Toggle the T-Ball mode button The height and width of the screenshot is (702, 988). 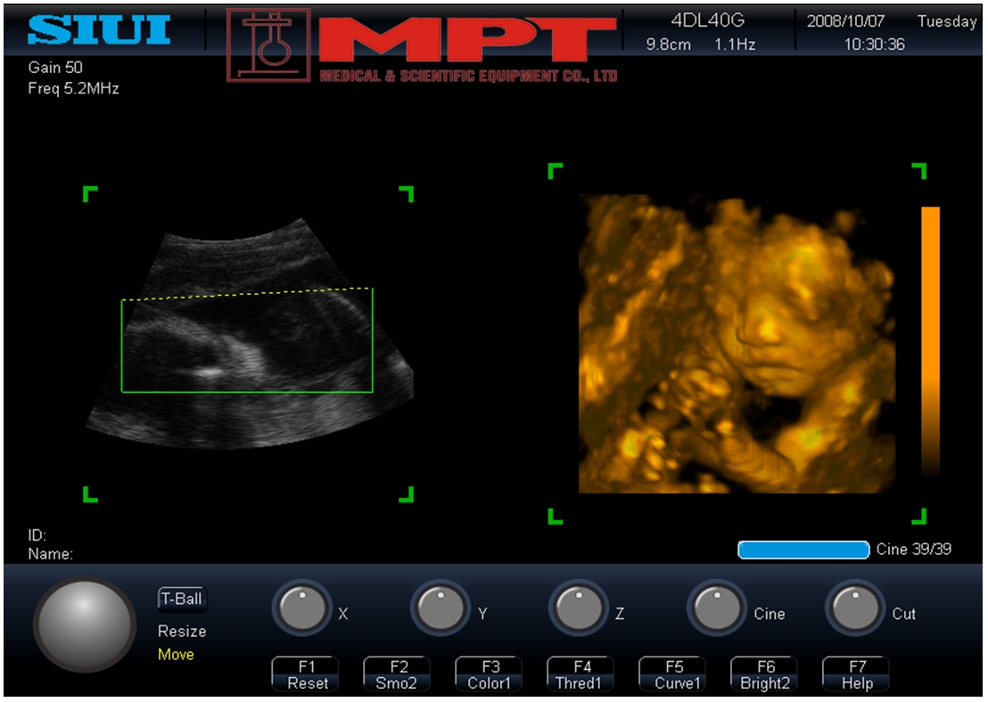(x=182, y=599)
